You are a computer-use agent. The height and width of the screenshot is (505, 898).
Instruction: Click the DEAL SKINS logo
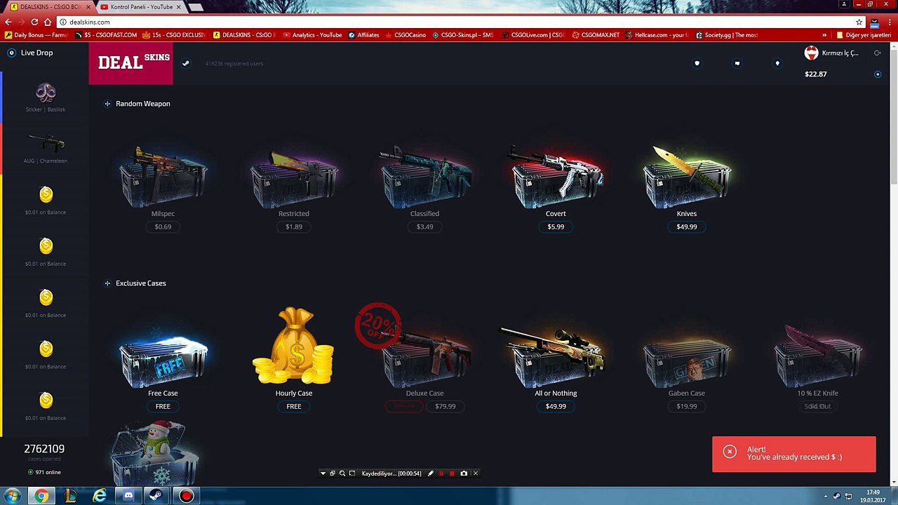(131, 63)
